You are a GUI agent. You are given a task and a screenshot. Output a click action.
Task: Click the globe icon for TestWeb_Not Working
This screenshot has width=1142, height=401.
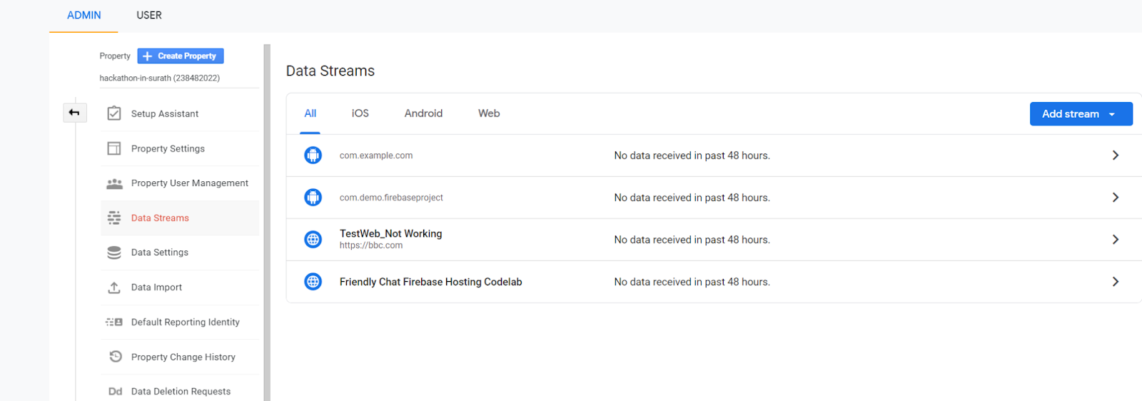[x=313, y=240]
